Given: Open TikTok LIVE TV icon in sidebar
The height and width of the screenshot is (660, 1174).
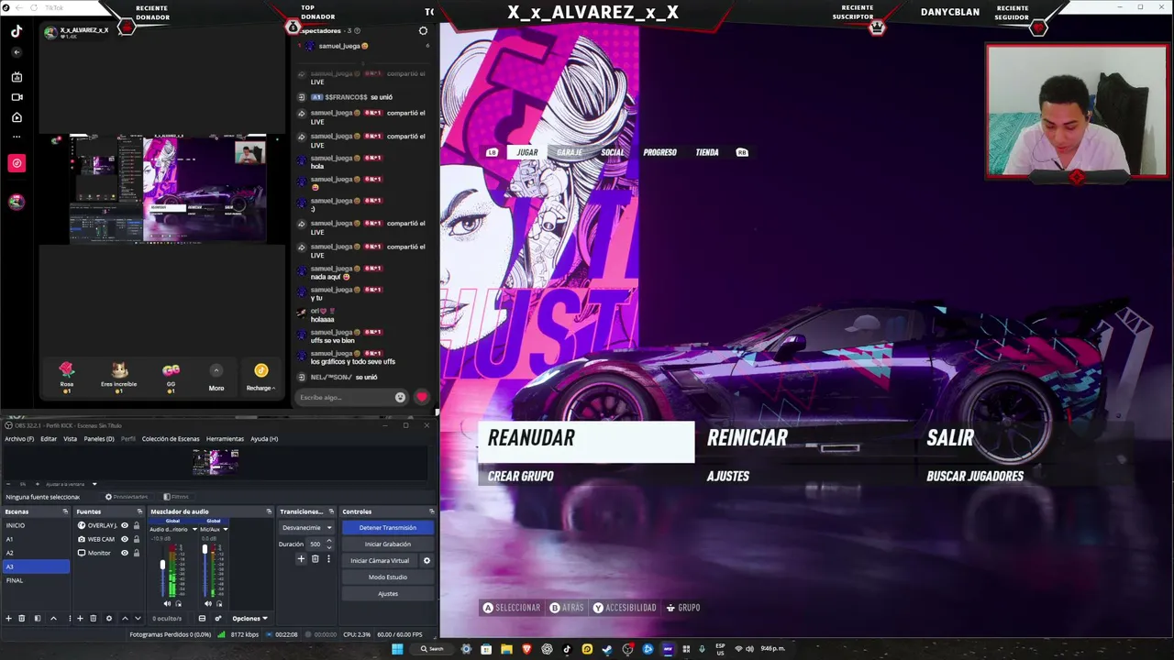Looking at the screenshot, I should coord(17,77).
